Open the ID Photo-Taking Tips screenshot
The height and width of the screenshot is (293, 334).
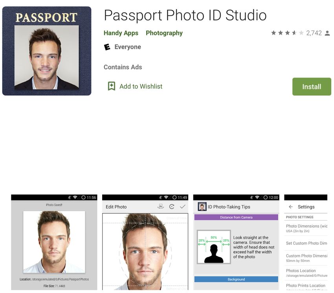coord(236,242)
